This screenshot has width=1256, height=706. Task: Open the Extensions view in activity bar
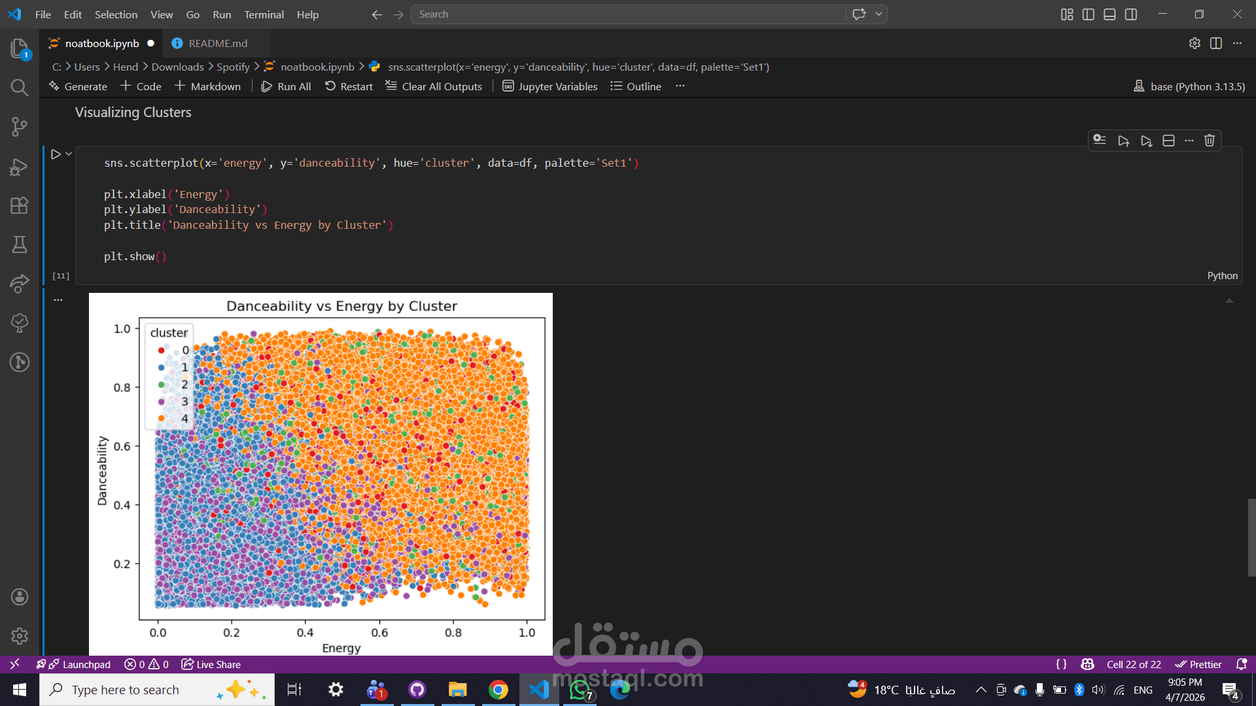pyautogui.click(x=20, y=205)
